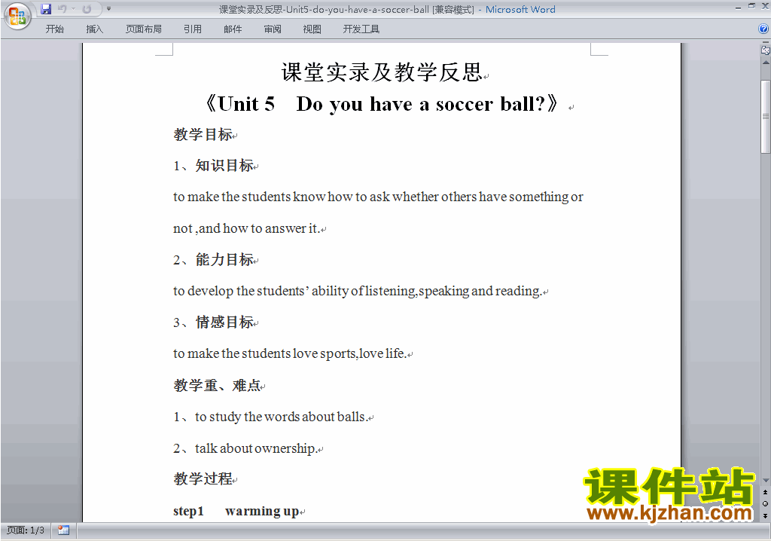Click the text 'not ,and how to answer it.'
The height and width of the screenshot is (541, 771).
[x=246, y=228]
